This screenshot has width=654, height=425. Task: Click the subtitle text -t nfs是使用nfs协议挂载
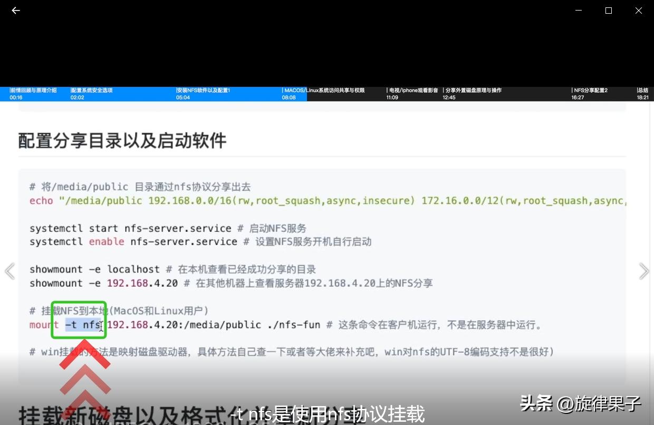pyautogui.click(x=327, y=414)
